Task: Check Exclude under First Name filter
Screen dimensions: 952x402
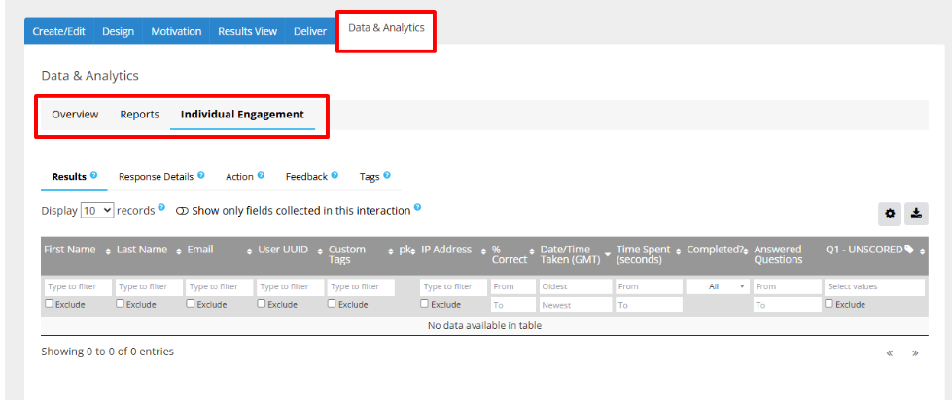Action: pyautogui.click(x=50, y=304)
